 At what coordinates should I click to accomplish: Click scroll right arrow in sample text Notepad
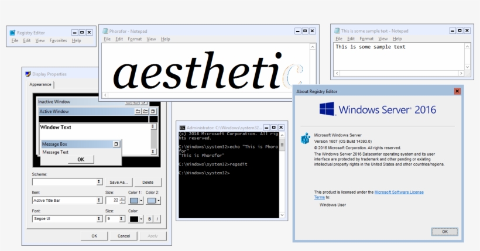click(461, 73)
